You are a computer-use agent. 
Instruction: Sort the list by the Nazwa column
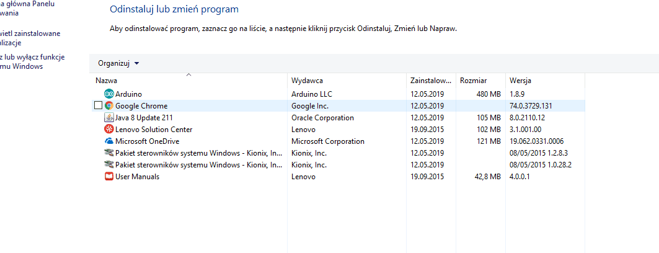[106, 81]
